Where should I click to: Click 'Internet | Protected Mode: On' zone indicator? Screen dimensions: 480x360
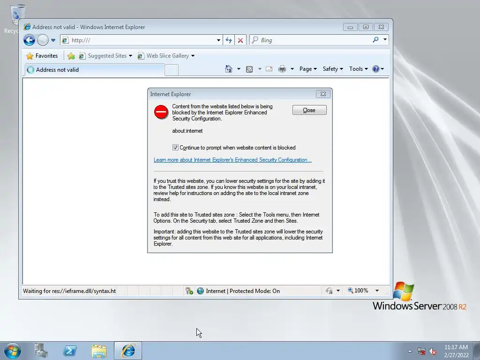[x=243, y=291]
